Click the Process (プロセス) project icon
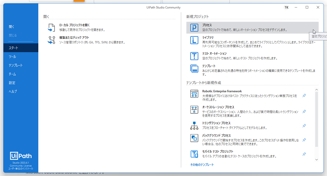This screenshot has width=327, height=176. [x=194, y=28]
